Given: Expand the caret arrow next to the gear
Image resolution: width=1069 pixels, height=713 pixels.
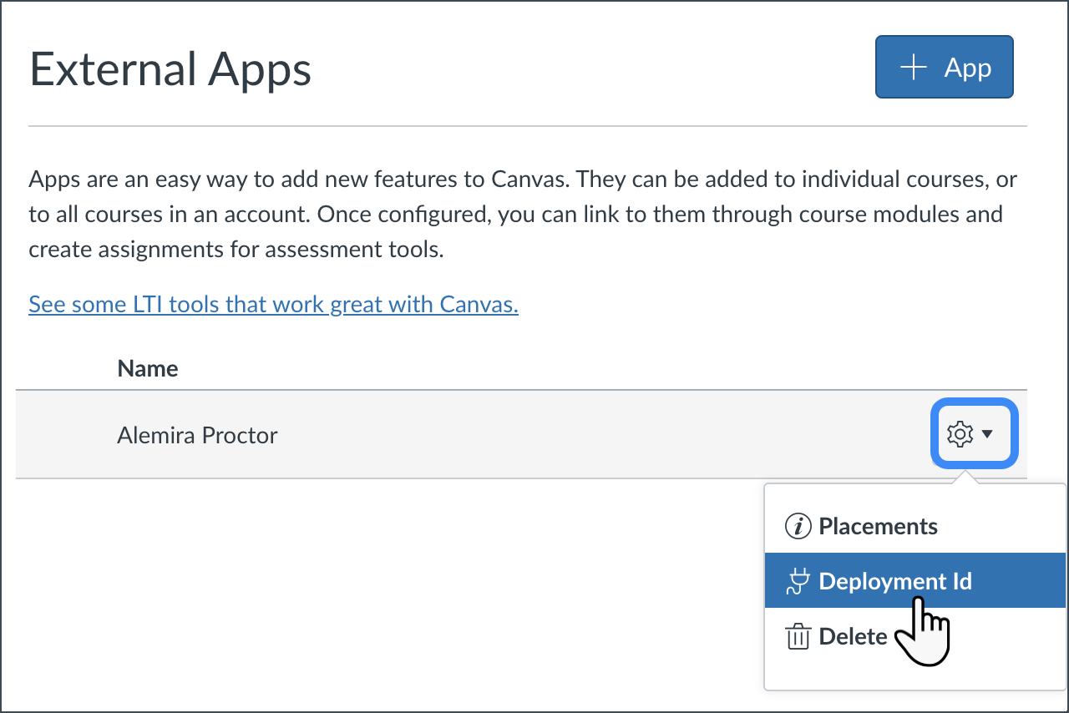Looking at the screenshot, I should 987,434.
